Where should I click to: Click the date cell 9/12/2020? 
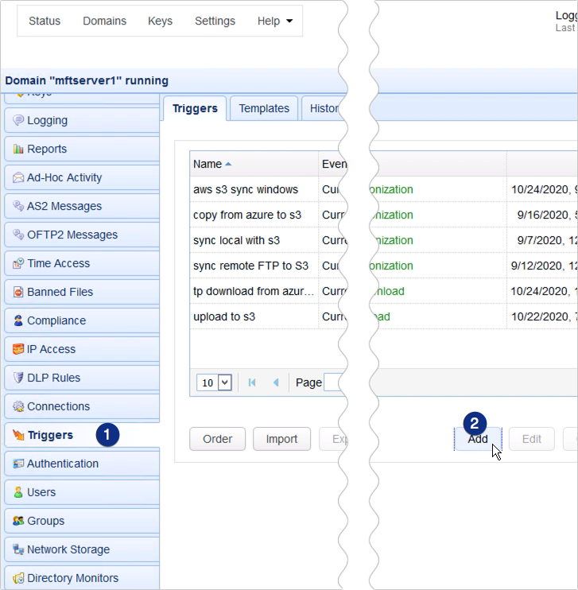point(543,266)
